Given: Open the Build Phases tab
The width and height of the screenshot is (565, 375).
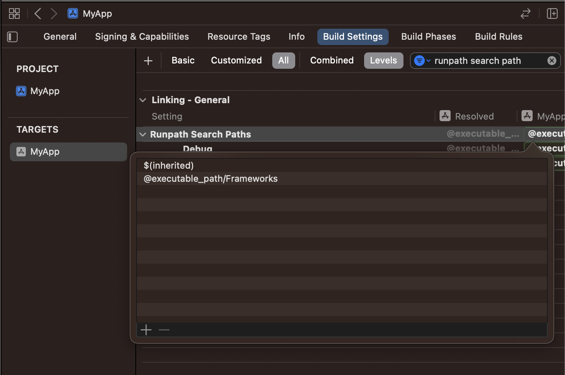Looking at the screenshot, I should coord(428,36).
